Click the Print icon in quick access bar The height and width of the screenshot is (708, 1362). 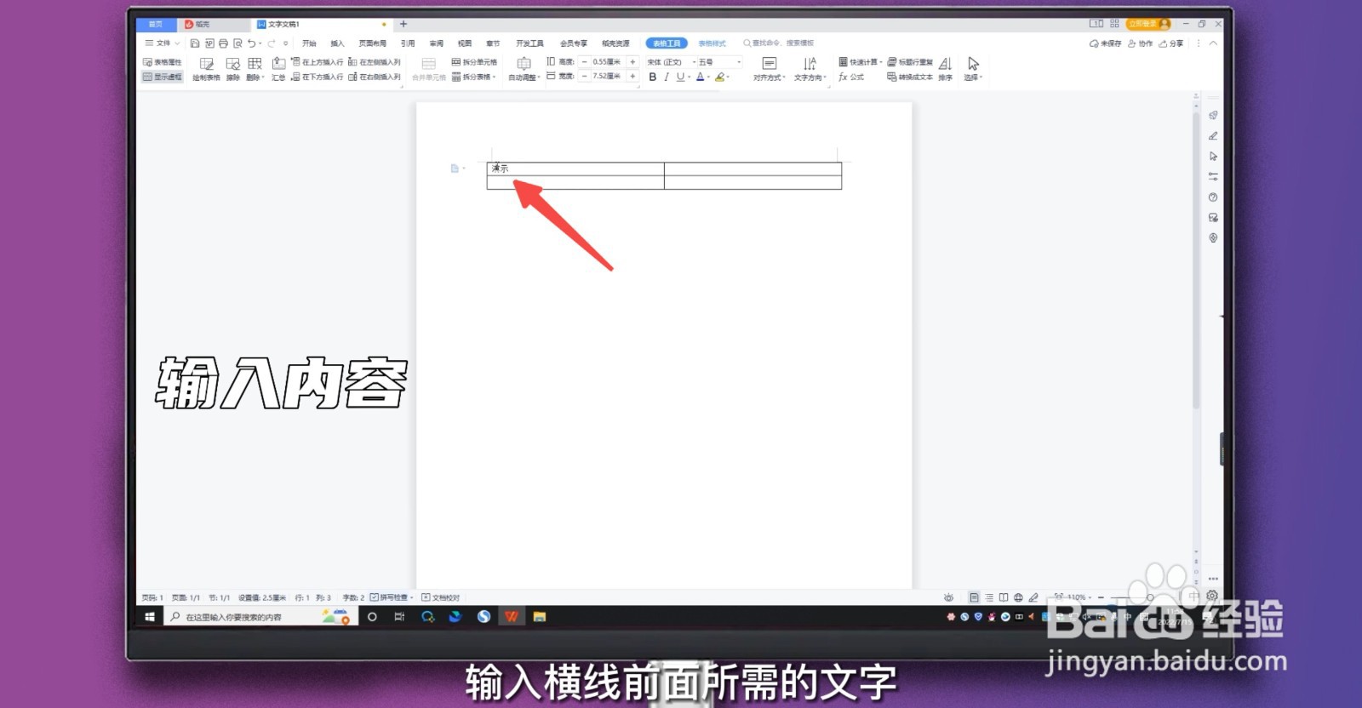(223, 43)
